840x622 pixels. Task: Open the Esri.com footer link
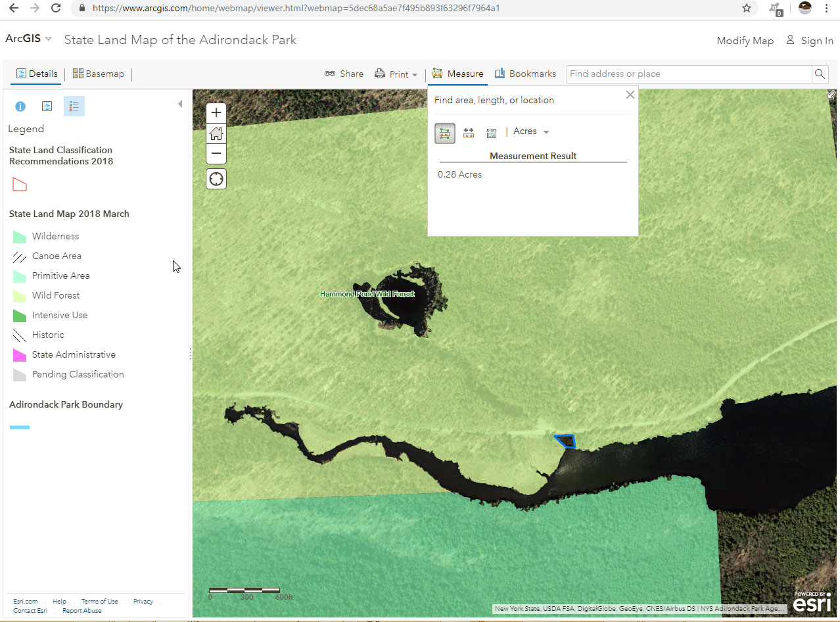pos(25,602)
